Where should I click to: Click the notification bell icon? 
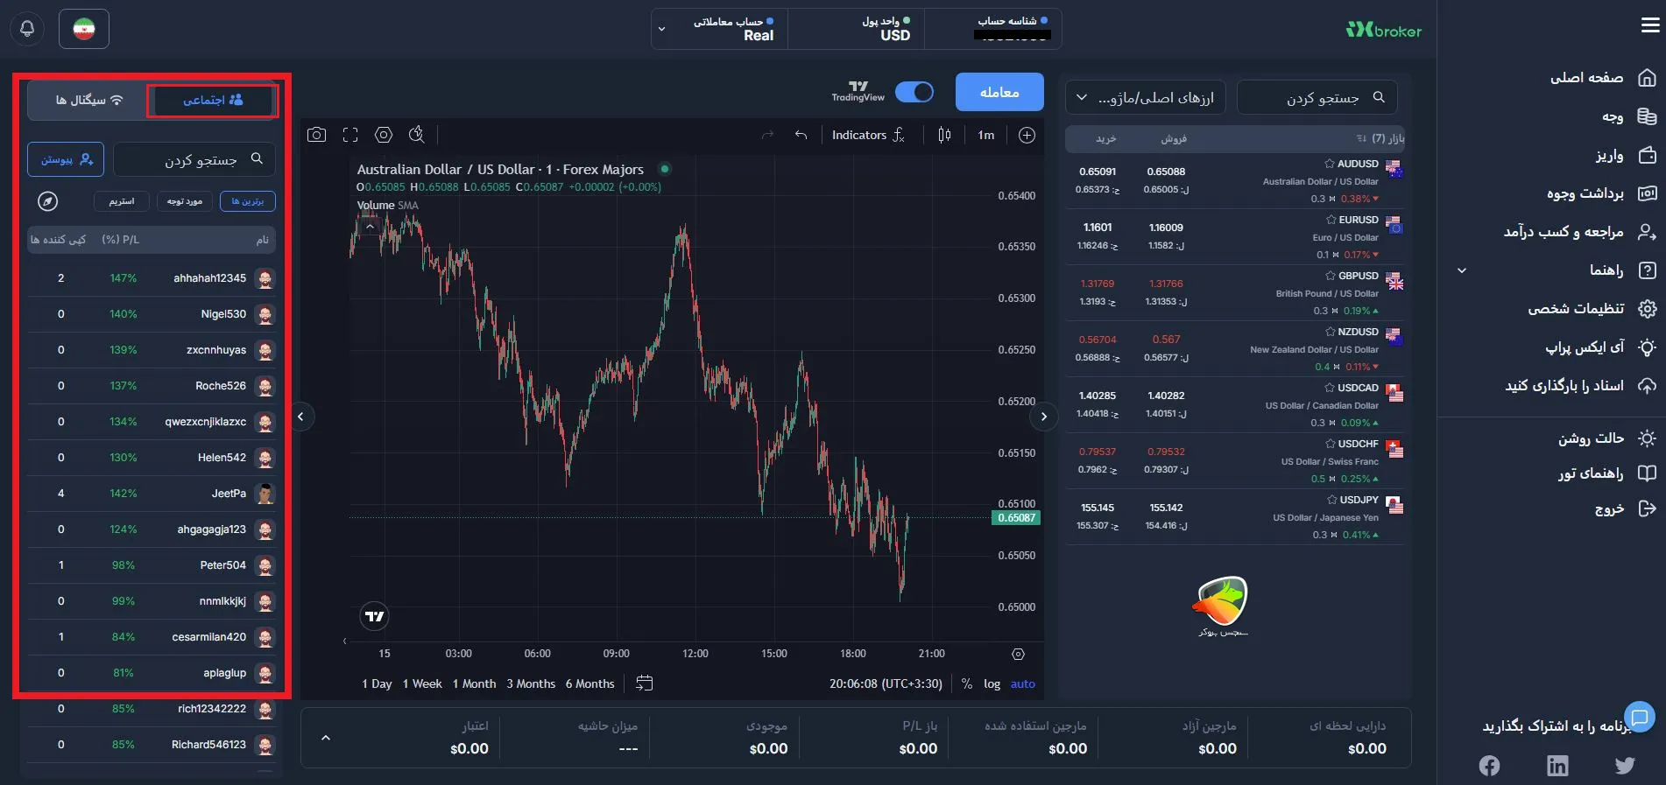(27, 29)
